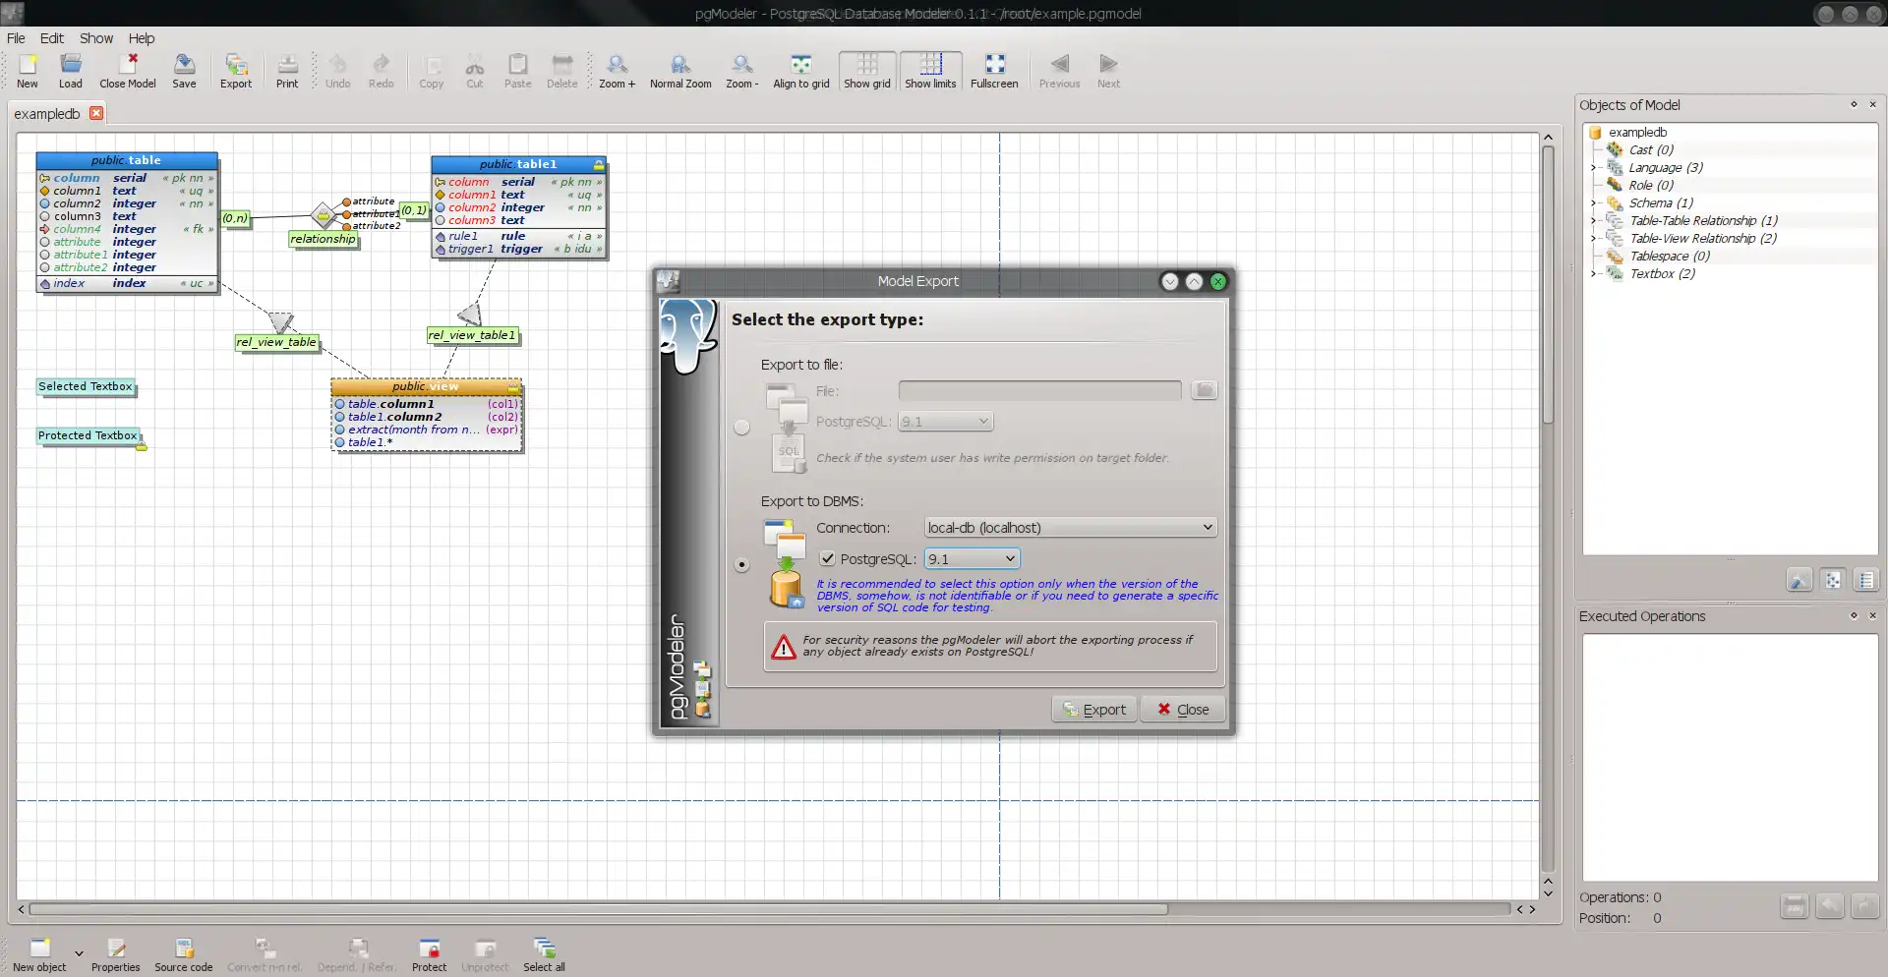Image resolution: width=1888 pixels, height=977 pixels.
Task: Select the Tablespace (0) tree item
Action: point(1669,257)
